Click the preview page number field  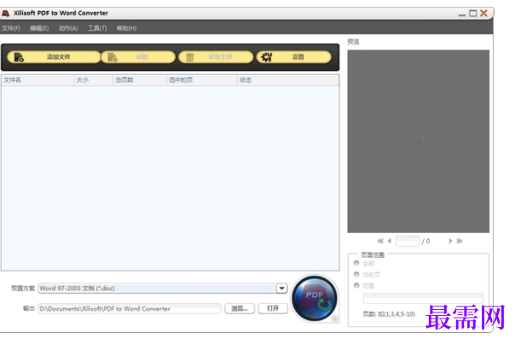click(x=408, y=241)
